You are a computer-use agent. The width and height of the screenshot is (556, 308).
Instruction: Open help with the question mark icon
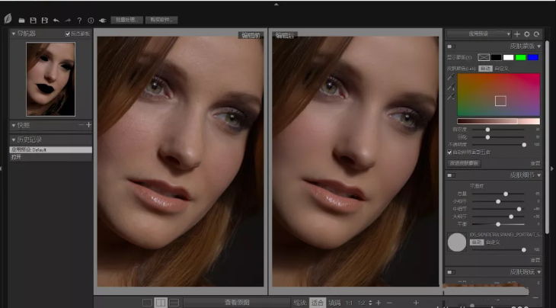pos(79,19)
